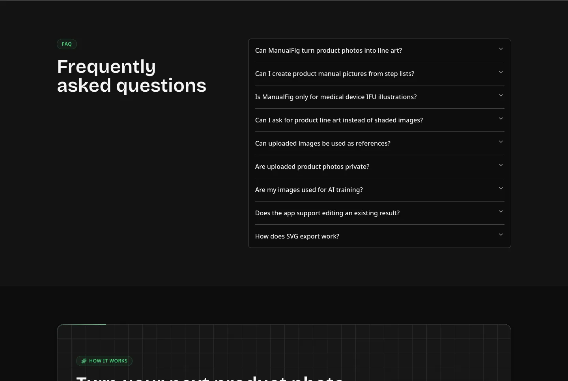The height and width of the screenshot is (381, 568).
Task: Open 'Can uploaded images be used as references?'
Action: tap(379, 143)
